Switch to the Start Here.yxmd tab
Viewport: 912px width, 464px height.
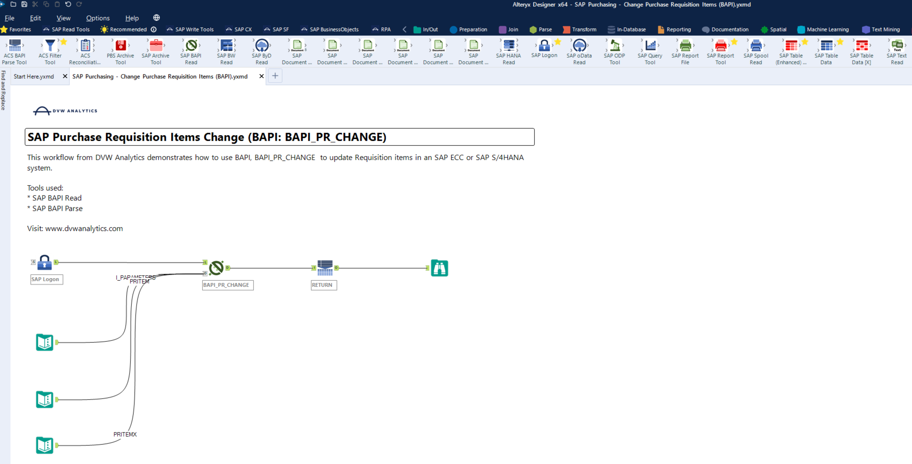click(x=34, y=76)
